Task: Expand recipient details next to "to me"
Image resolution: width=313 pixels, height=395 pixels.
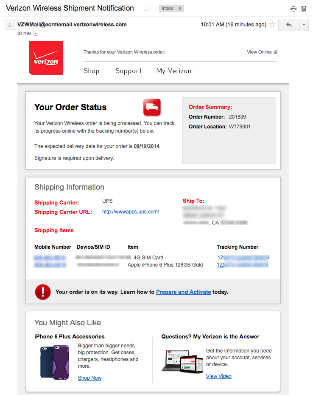Action: [x=36, y=33]
